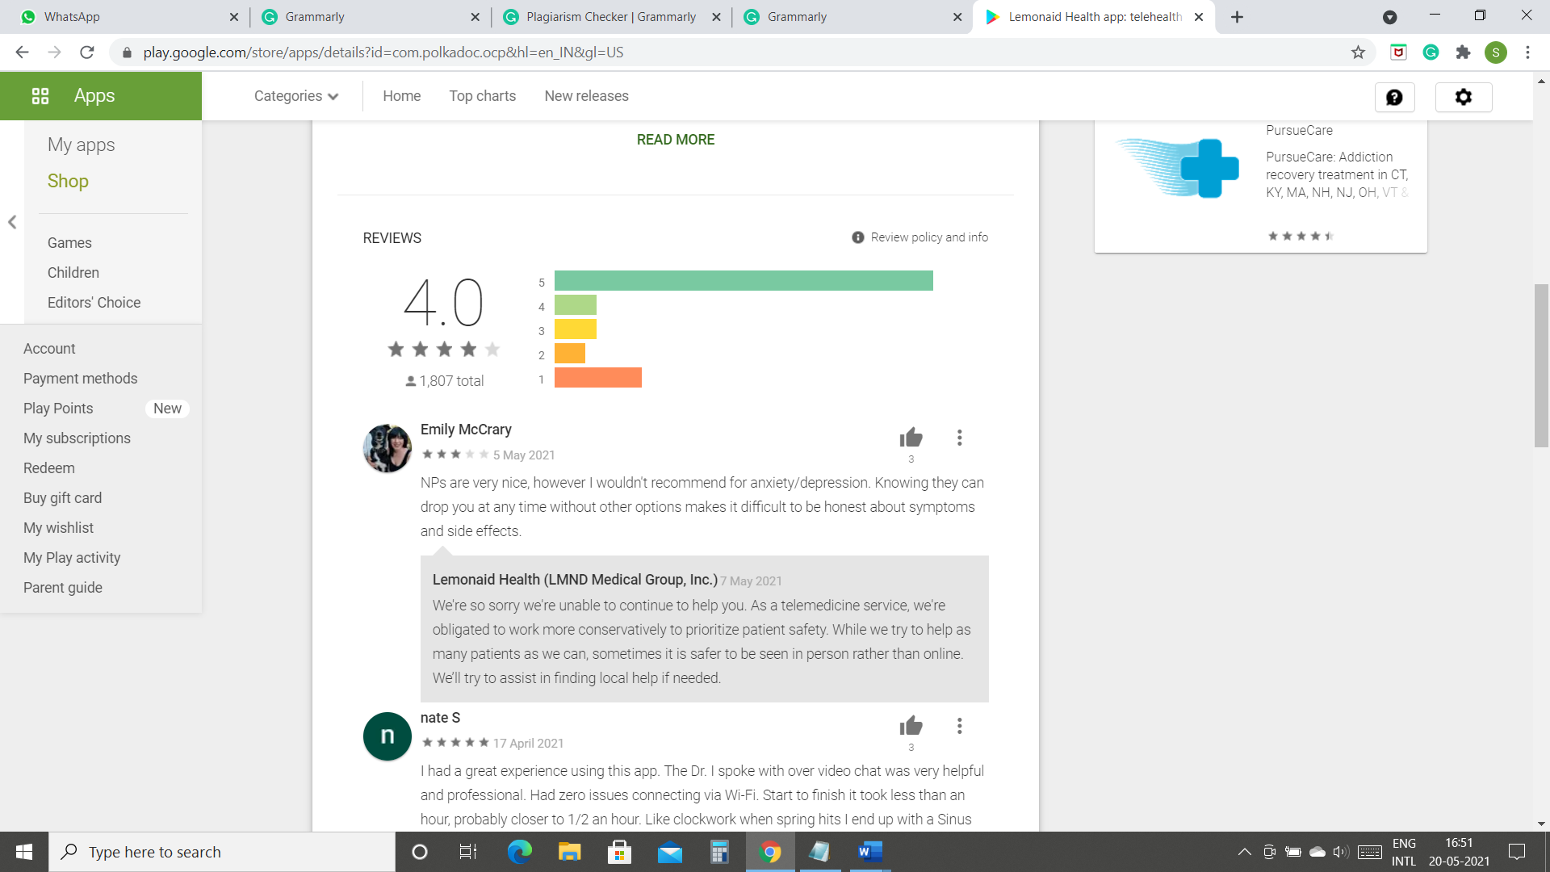Open New releases
Image resolution: width=1550 pixels, height=872 pixels.
[x=586, y=96]
